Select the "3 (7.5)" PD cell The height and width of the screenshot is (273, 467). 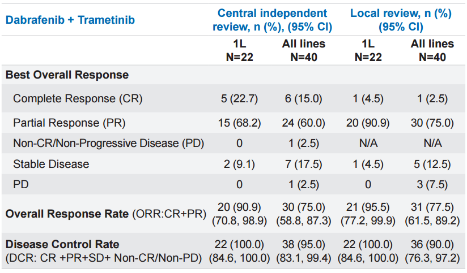tap(432, 185)
